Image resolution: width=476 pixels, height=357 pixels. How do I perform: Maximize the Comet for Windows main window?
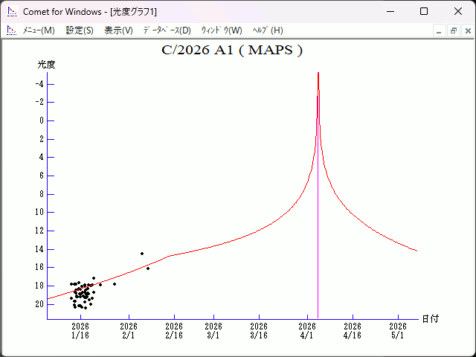tap(423, 12)
